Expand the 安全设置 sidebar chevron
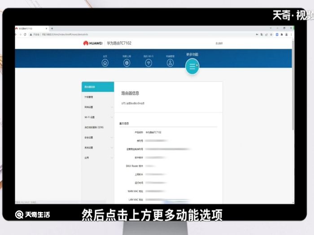This screenshot has width=314, height=235. click(112, 137)
